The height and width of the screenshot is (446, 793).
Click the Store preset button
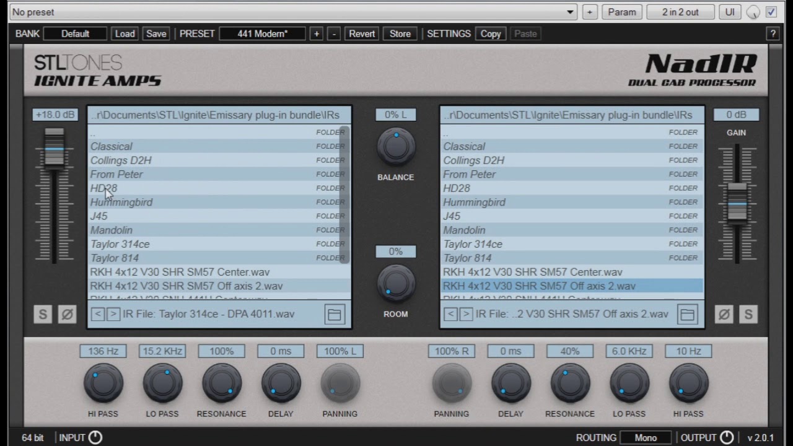(x=400, y=33)
